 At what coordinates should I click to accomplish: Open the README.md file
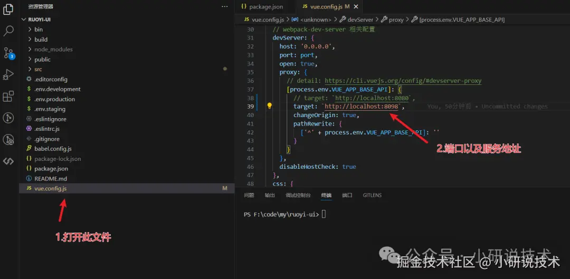click(51, 178)
